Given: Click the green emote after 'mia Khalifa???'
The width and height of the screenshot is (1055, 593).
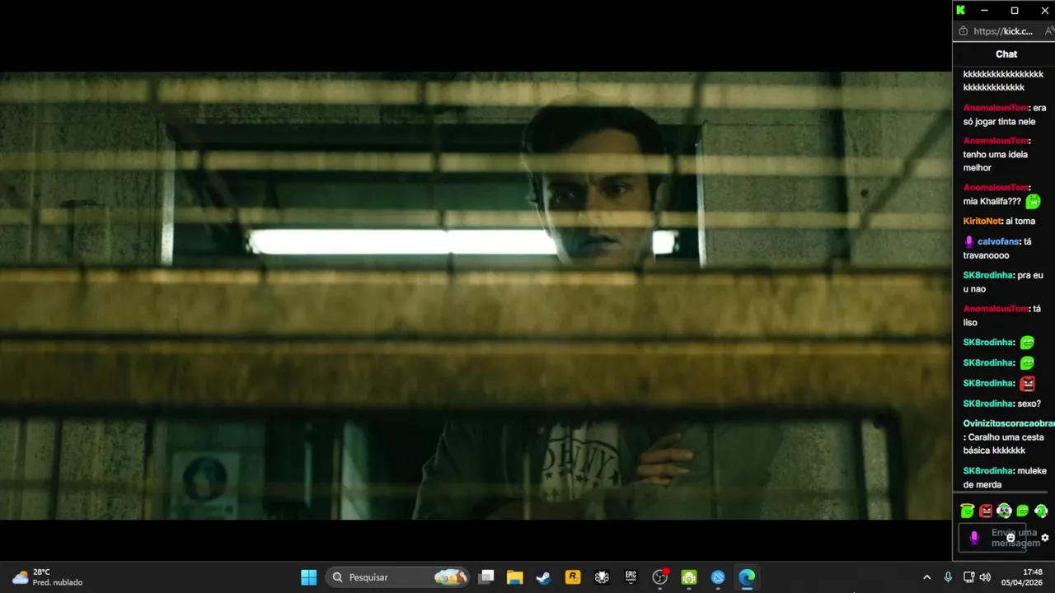Looking at the screenshot, I should tap(1033, 201).
